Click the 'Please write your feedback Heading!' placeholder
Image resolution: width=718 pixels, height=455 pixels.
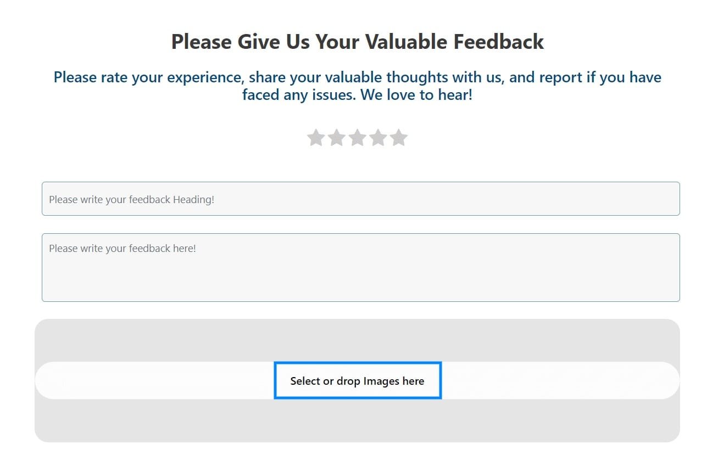pos(131,199)
